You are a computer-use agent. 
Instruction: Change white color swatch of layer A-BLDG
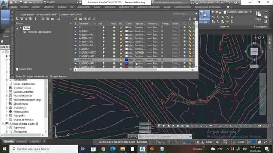pyautogui.click(x=127, y=31)
